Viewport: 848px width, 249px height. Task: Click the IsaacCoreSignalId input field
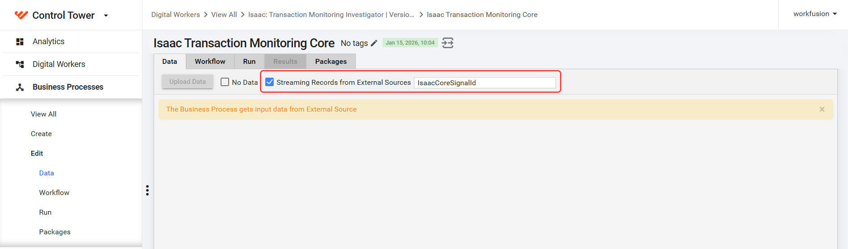coord(485,83)
